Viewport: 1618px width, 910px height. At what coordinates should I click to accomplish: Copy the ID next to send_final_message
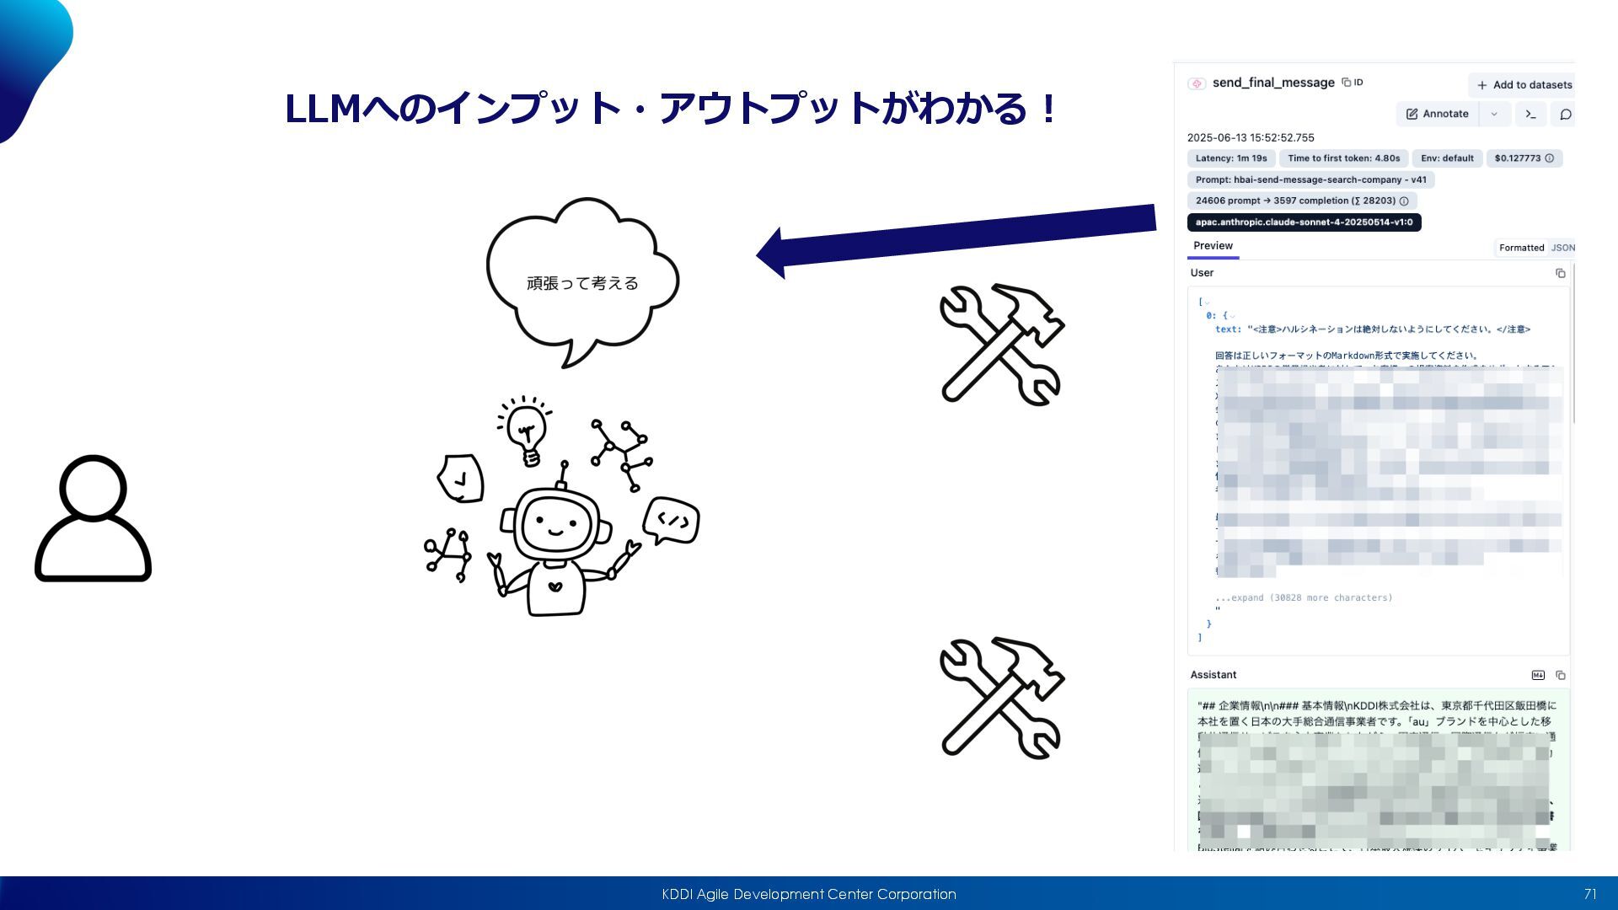pos(1352,83)
